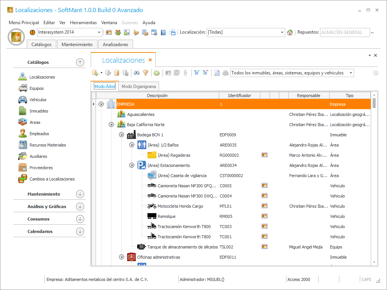This screenshot has height=290, width=387.
Task: Click the home icon beside Localización
Action: 290,32
